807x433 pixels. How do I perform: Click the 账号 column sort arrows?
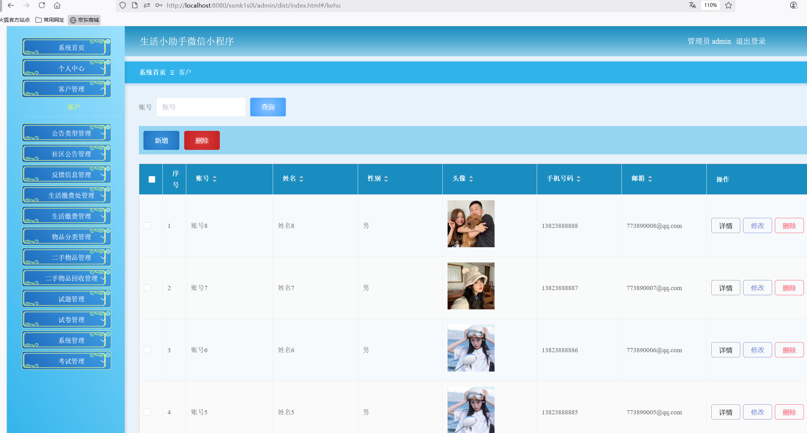215,179
